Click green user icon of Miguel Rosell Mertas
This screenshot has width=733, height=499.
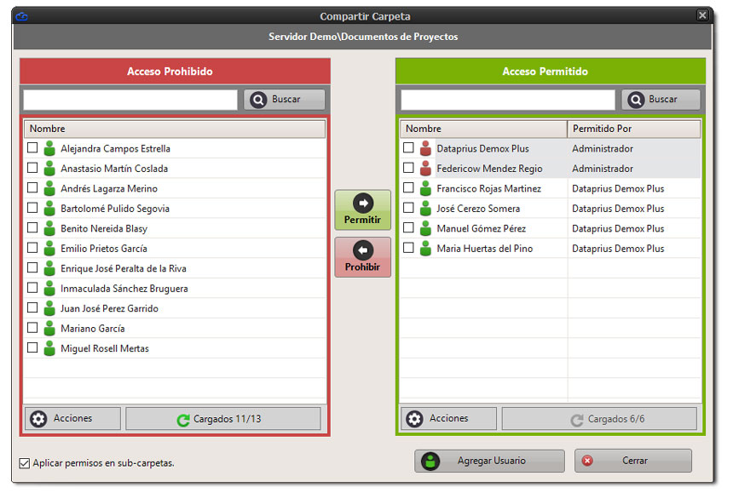[49, 348]
